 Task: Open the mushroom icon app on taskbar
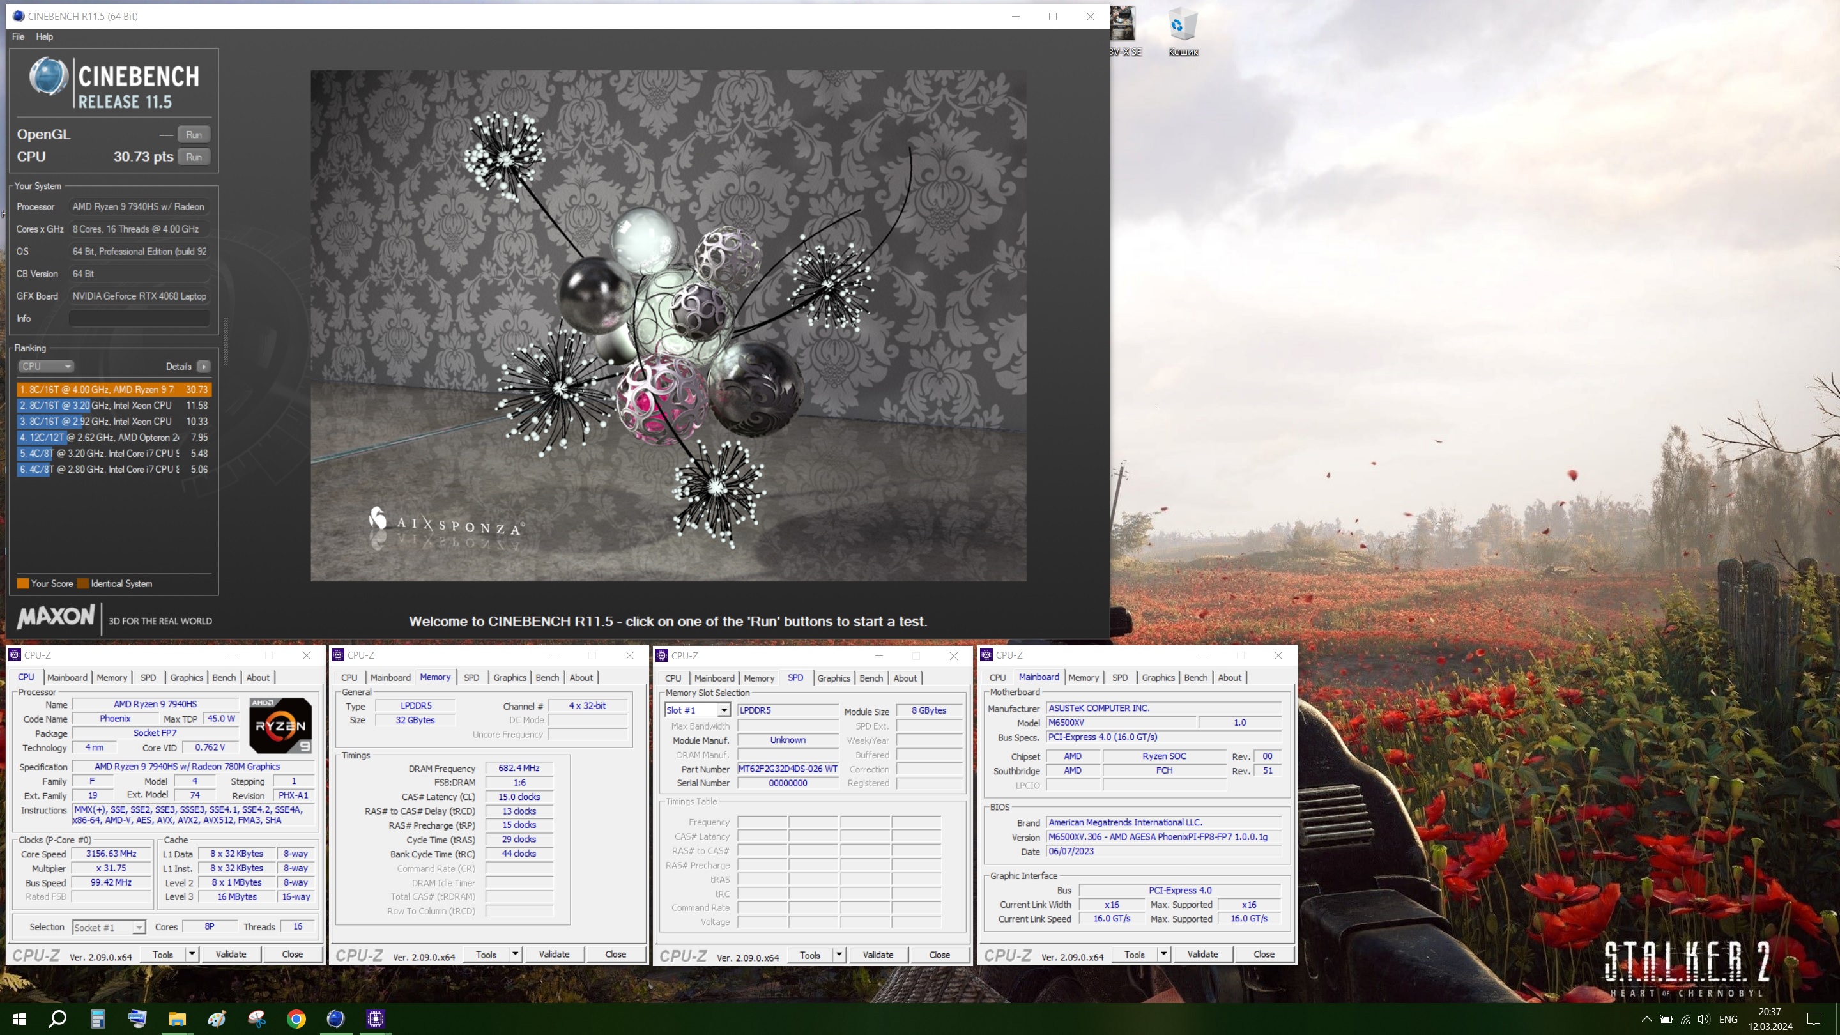pos(256,1018)
